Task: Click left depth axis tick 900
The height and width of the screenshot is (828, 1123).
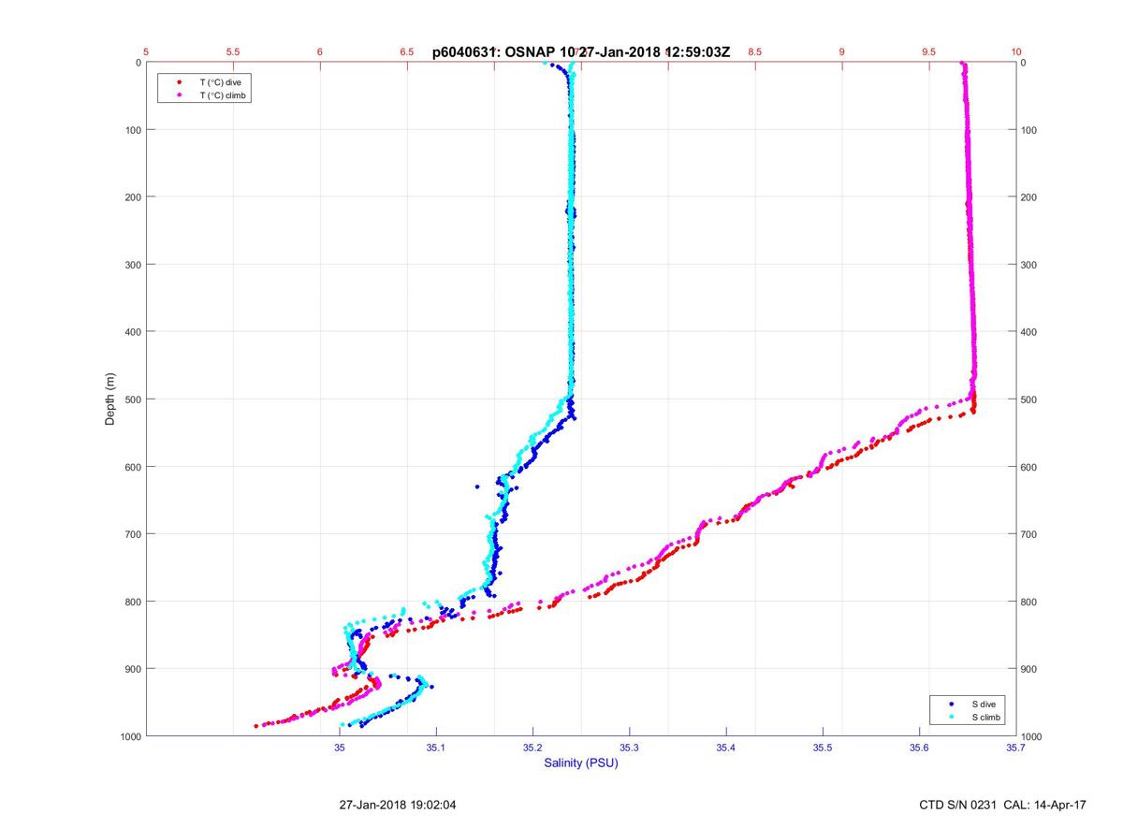Action: pyautogui.click(x=131, y=669)
